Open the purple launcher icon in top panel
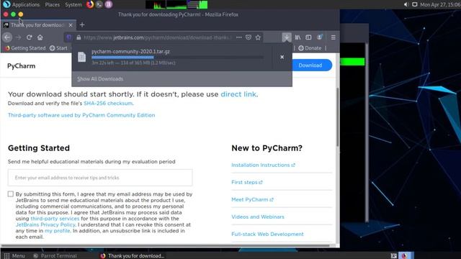 (x=109, y=4)
